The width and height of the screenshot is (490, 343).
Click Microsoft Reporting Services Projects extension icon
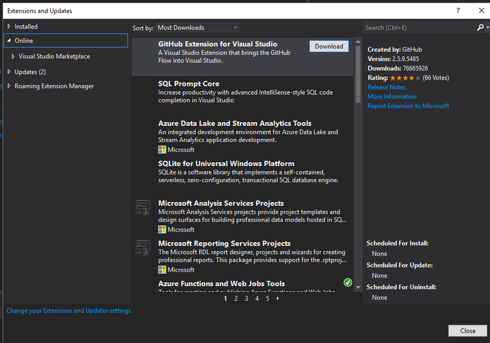tap(143, 247)
